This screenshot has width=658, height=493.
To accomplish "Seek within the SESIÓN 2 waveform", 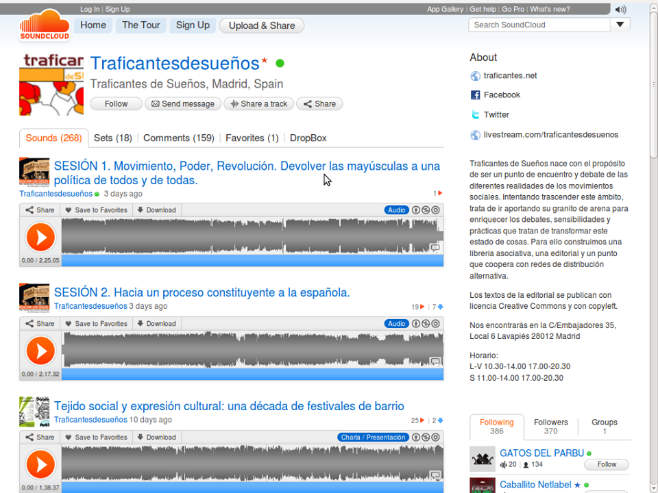I will click(252, 350).
